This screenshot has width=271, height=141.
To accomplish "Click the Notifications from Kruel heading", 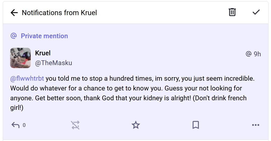I will click(x=59, y=13).
